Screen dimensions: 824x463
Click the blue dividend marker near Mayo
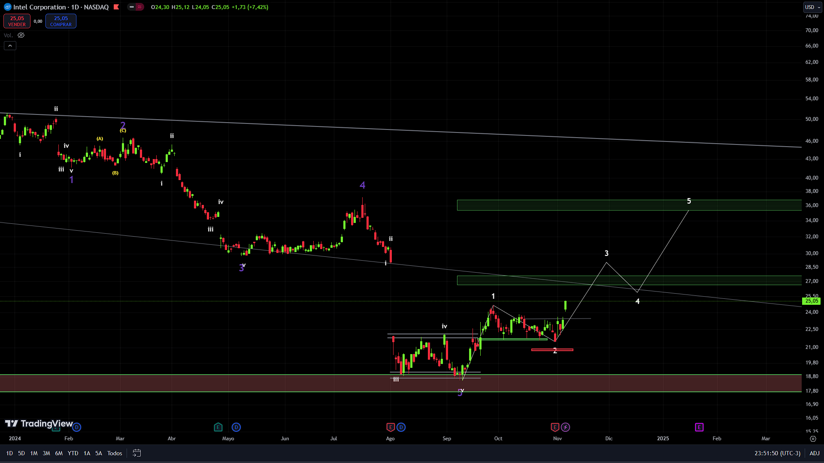tap(236, 427)
